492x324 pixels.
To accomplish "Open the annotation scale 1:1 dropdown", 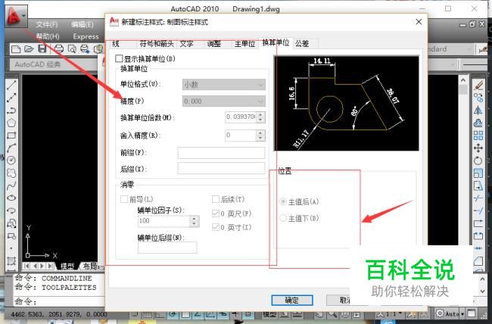I will pos(388,313).
